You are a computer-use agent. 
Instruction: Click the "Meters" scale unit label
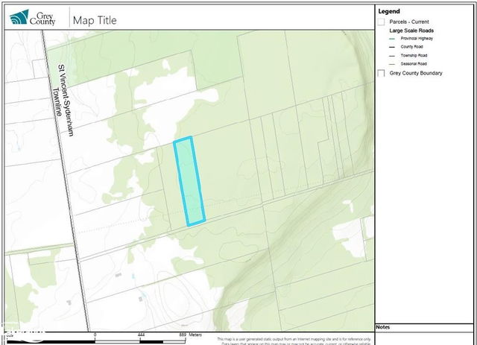pyautogui.click(x=195, y=335)
